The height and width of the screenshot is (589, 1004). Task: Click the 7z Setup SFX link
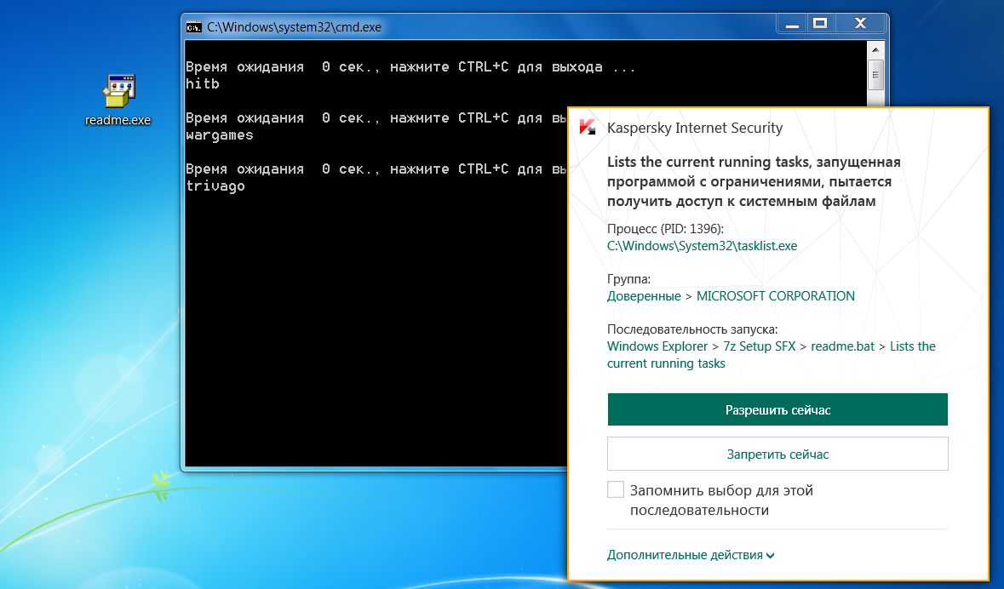click(760, 346)
